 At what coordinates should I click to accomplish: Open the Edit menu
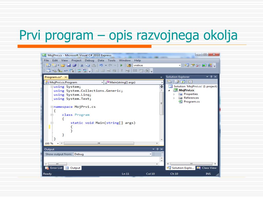pyautogui.click(x=55, y=60)
